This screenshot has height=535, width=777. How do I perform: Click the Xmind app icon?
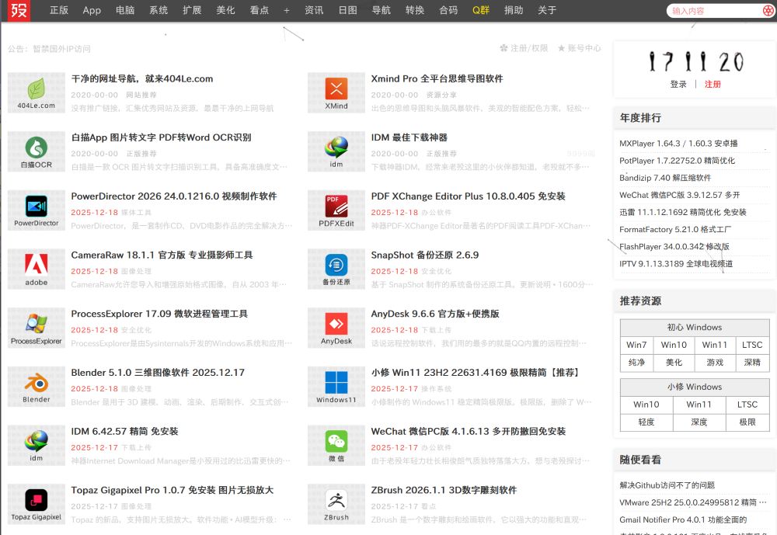(x=336, y=92)
